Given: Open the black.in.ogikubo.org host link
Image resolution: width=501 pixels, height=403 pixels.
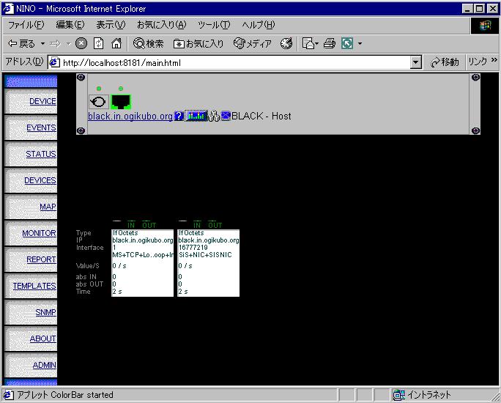Looking at the screenshot, I should point(130,116).
